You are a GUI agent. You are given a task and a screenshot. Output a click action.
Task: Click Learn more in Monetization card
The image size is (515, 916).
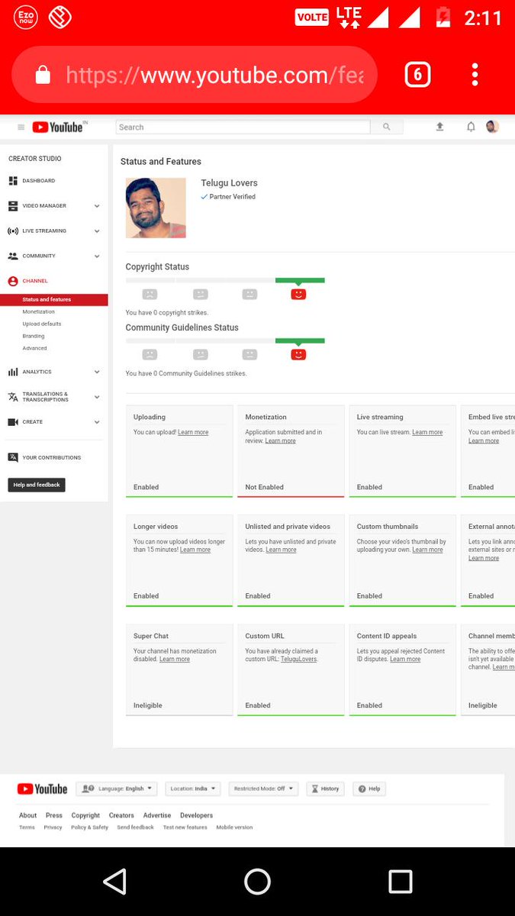tap(280, 440)
